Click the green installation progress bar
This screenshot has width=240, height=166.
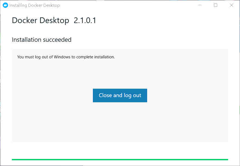tap(120, 159)
